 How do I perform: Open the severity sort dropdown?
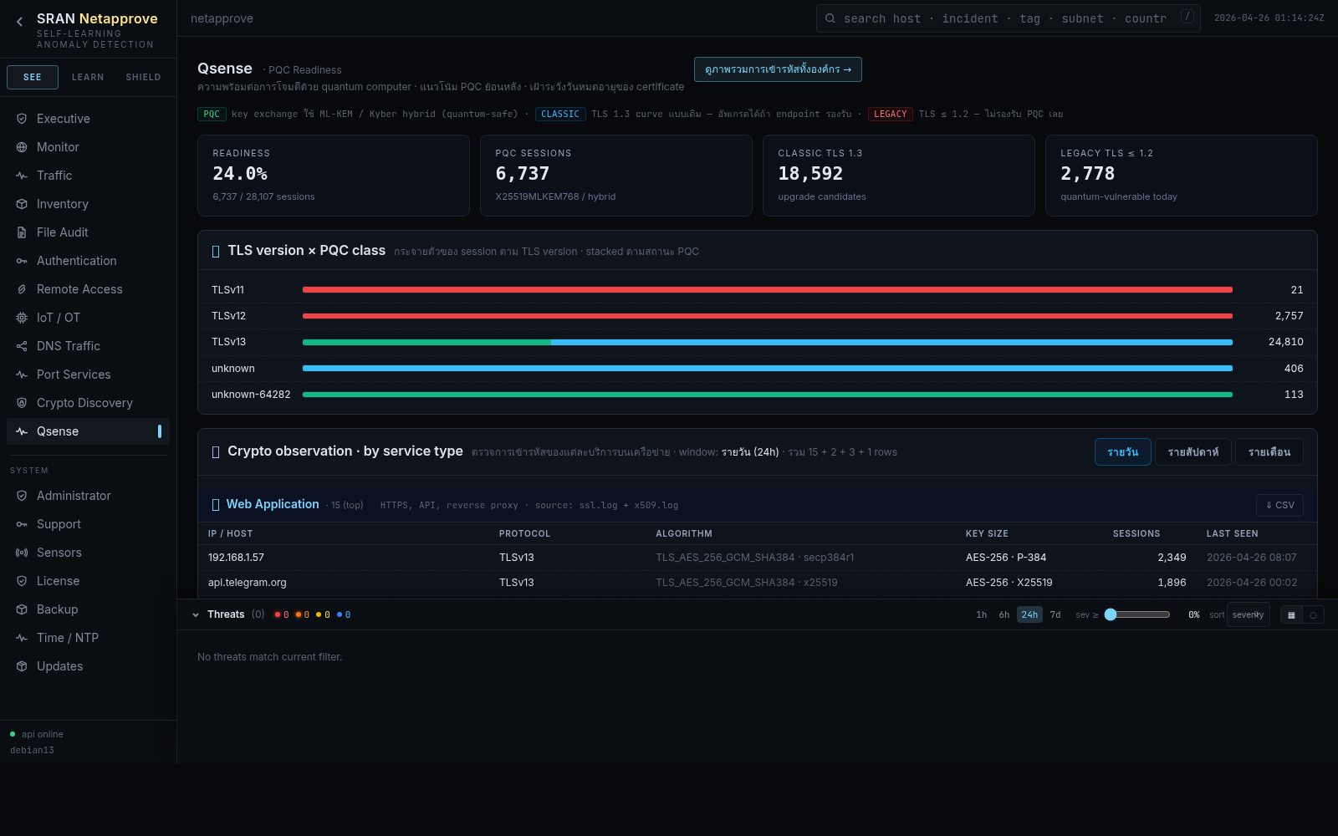pyautogui.click(x=1248, y=614)
